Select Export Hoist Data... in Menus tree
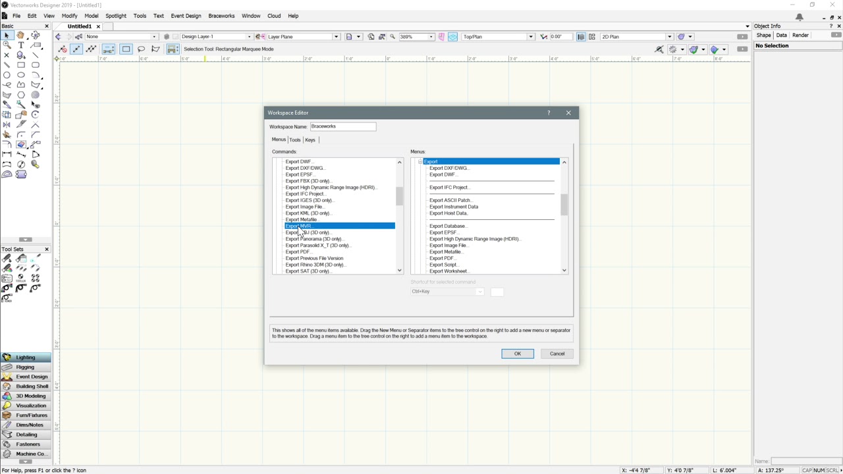The height and width of the screenshot is (474, 843). 449,213
